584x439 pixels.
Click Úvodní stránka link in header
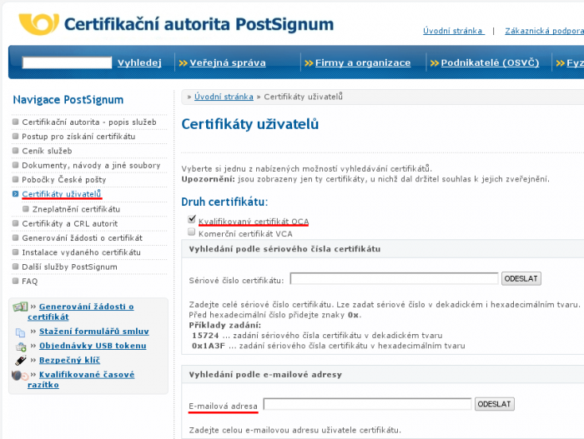point(454,31)
